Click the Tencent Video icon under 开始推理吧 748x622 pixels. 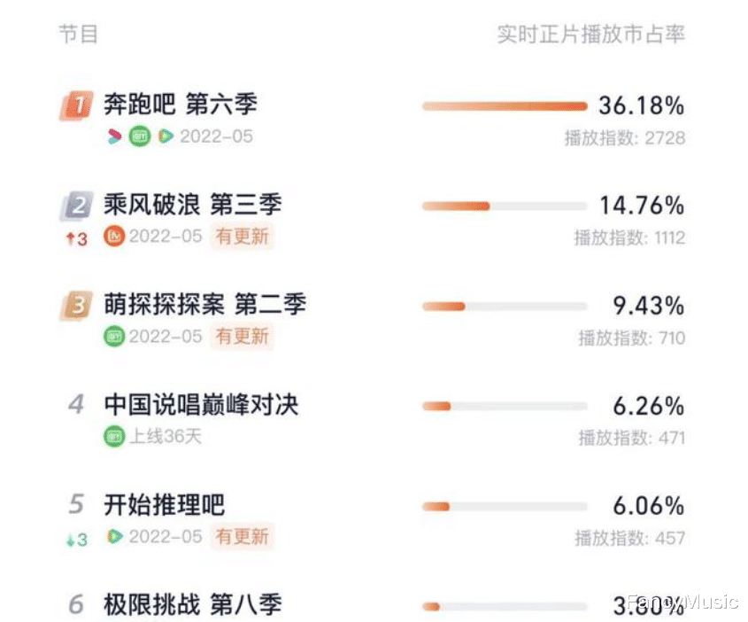coord(114,537)
